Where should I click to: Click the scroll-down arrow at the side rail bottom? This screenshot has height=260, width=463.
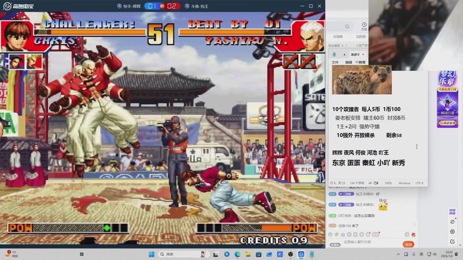460,245
